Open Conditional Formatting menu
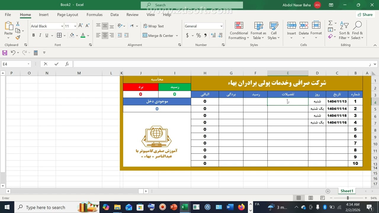 [239, 30]
